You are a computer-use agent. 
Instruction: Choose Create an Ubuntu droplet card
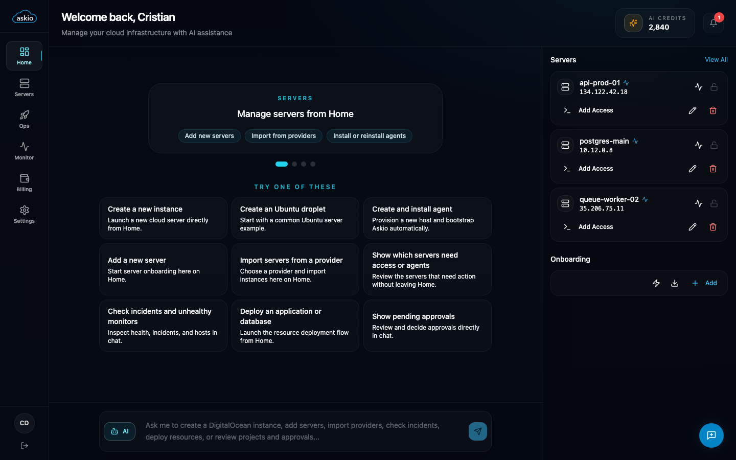click(x=295, y=218)
